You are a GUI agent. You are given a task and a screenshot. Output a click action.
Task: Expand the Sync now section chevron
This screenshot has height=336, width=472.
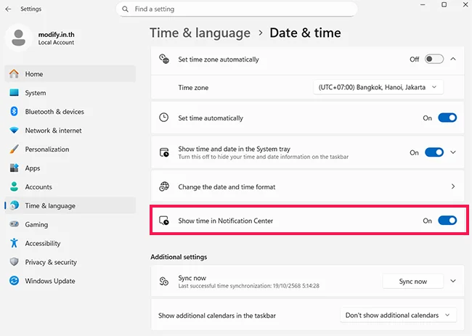[x=453, y=281]
